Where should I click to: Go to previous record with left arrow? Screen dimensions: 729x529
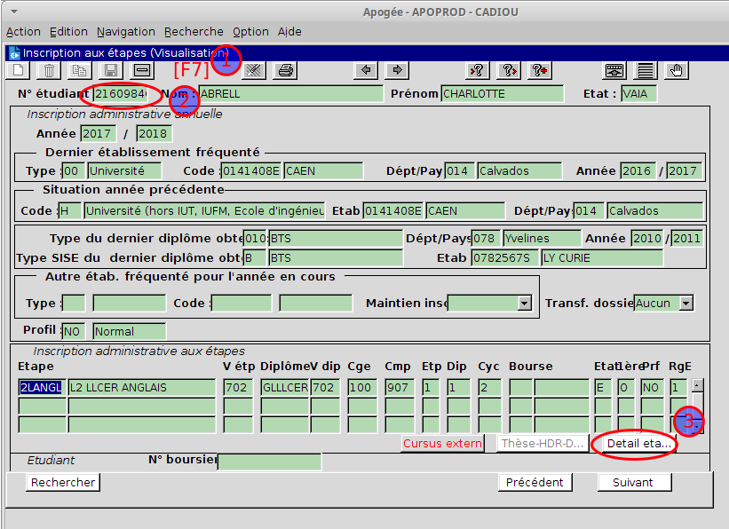(364, 70)
